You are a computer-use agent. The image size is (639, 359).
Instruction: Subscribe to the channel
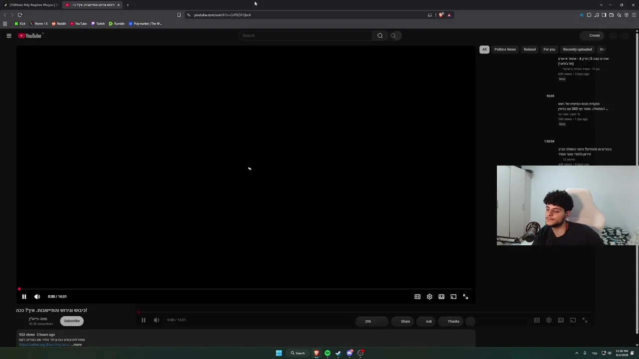tap(71, 321)
